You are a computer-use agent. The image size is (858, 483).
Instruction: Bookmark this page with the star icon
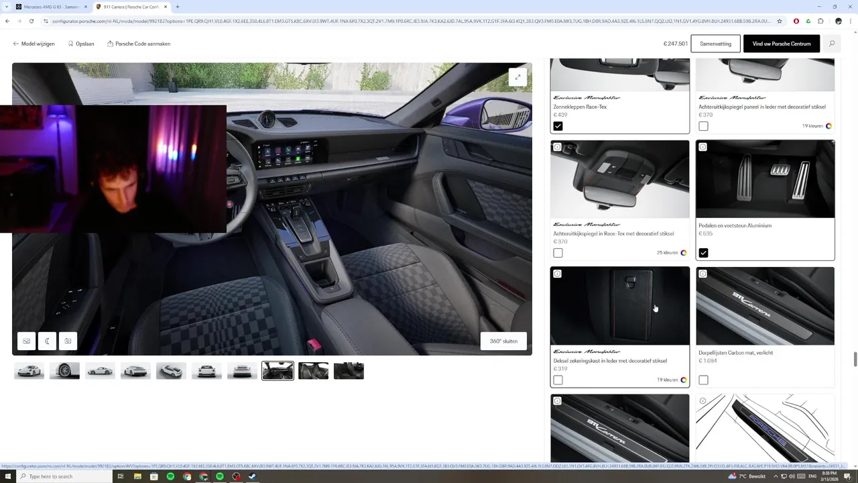(780, 21)
